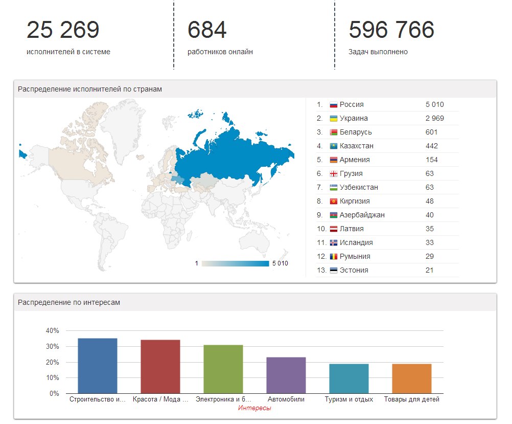
Task: Click the 596 766 tasks completed counter
Action: point(391,30)
